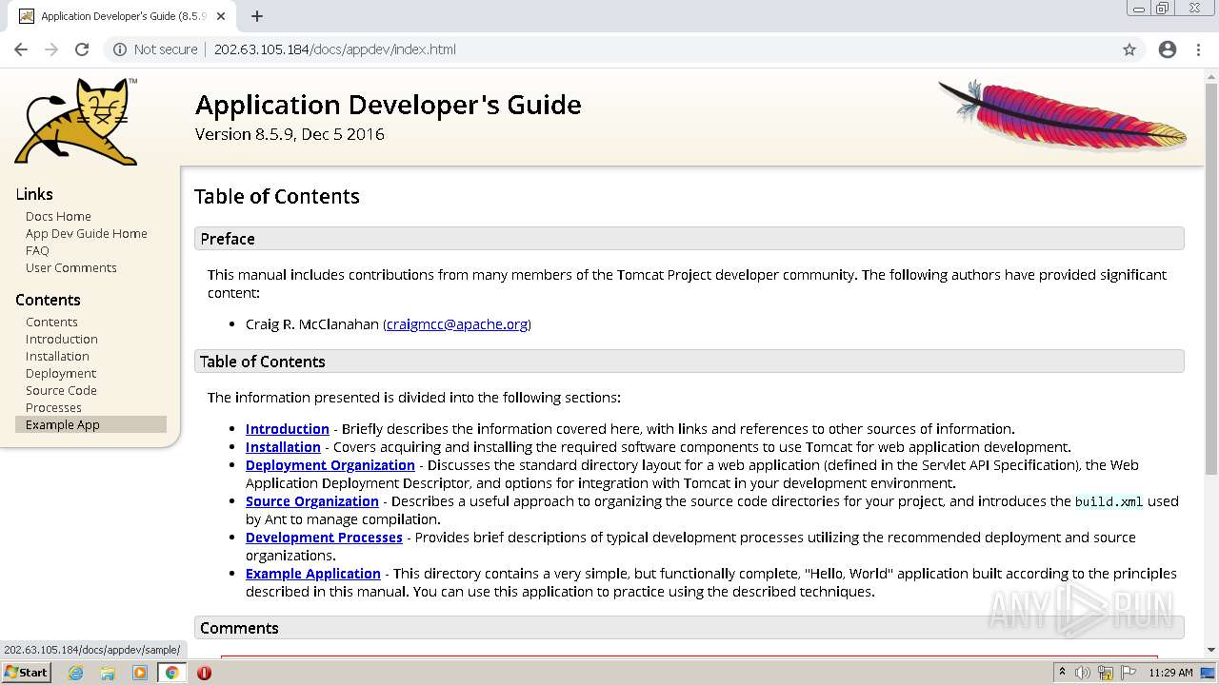Open the network tray icon
Viewport: 1219px width, 685px height.
[1106, 673]
